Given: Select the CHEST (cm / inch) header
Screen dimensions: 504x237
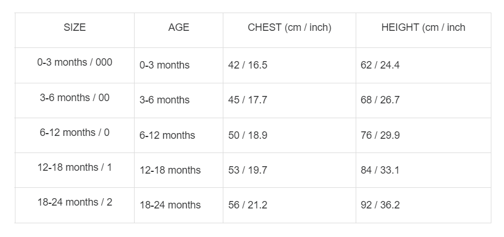Looking at the screenshot, I should (x=289, y=27).
